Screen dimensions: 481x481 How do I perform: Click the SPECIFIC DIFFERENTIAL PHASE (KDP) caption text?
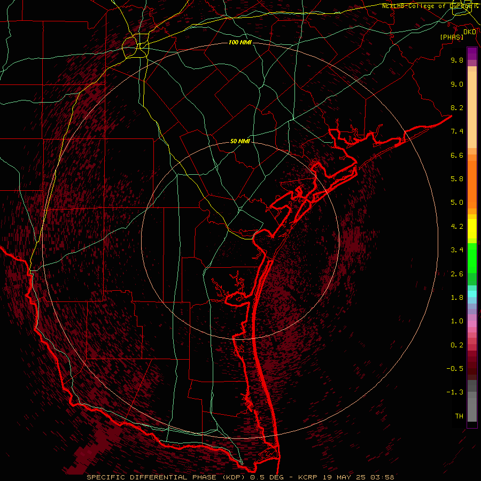(167, 477)
